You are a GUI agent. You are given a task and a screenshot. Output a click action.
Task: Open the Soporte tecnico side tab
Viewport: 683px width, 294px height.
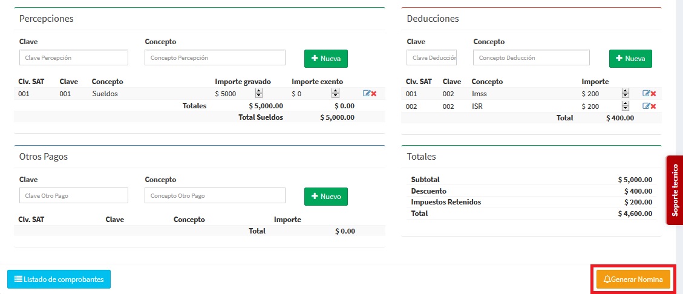point(675,190)
